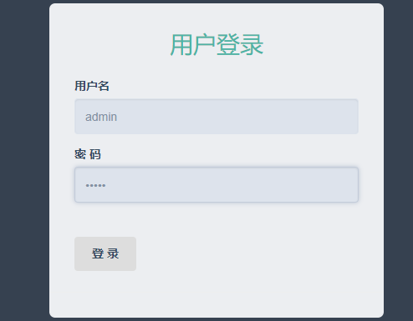
Task: Activate the password box under 密码
Action: (217, 184)
